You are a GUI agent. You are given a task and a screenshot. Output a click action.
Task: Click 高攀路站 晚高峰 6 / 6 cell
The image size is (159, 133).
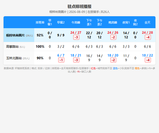pyautogui.click(x=113, y=47)
